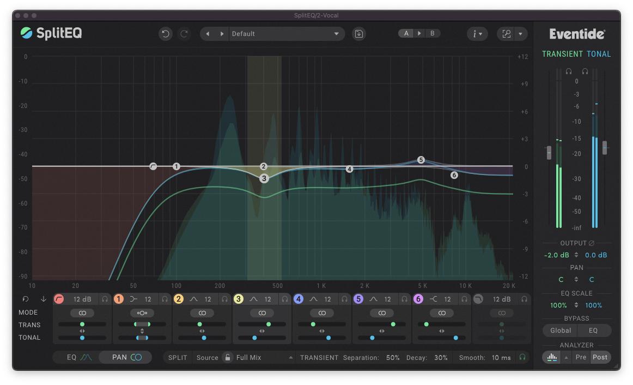Toggle band 3 number button in strip

pos(239,299)
